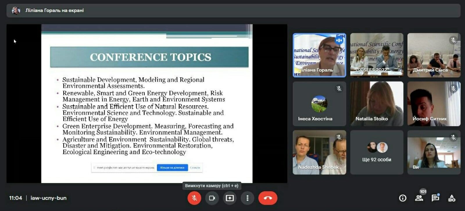
Task: Click the presenter avatar in top bar
Action: point(16,11)
